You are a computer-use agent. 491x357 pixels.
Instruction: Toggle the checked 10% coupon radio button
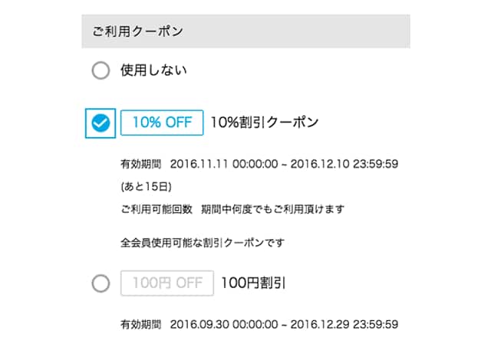point(101,123)
